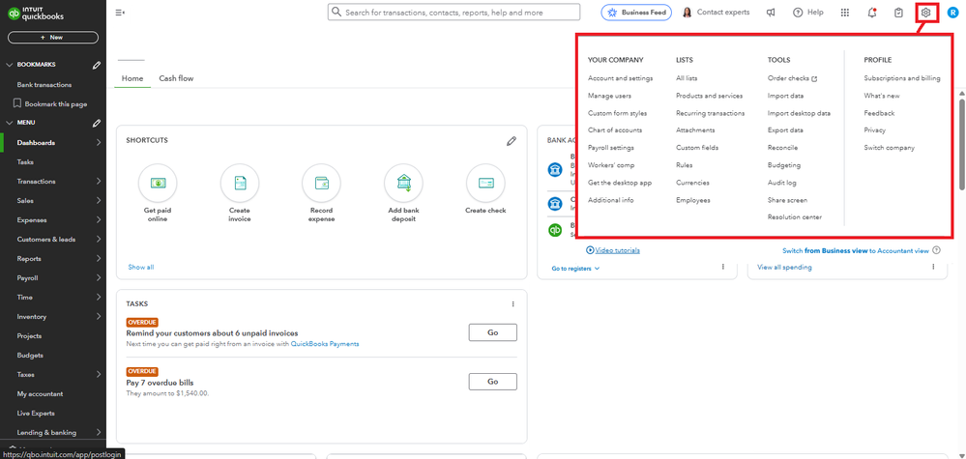Click the megaphone announcements icon

coord(771,13)
